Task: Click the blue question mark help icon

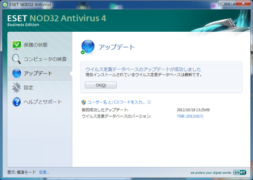Action: tap(17, 102)
